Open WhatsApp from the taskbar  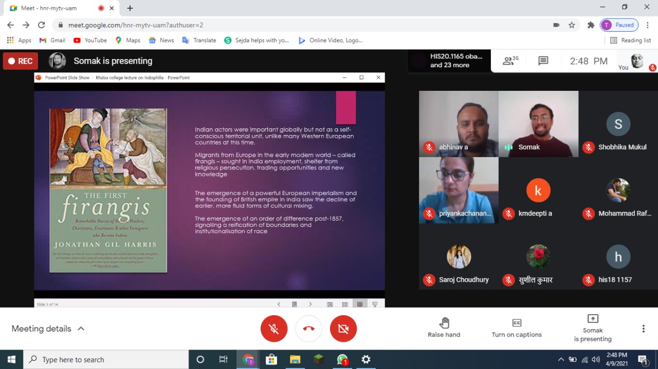coord(342,360)
